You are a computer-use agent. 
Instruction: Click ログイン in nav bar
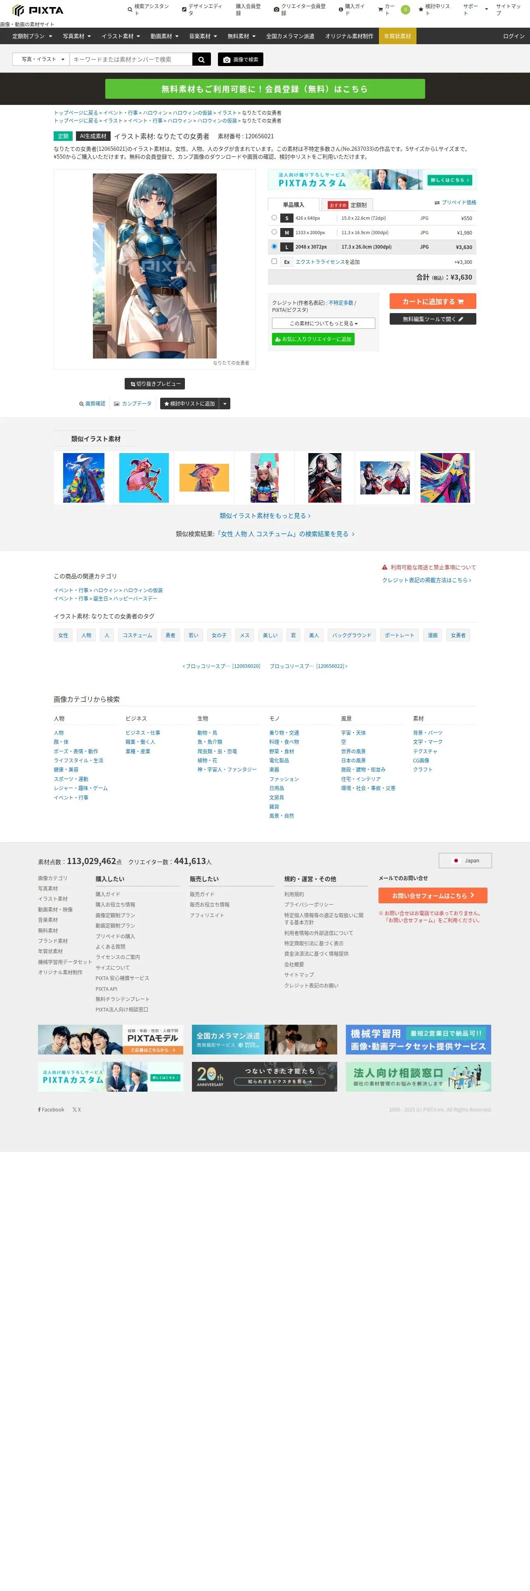513,36
